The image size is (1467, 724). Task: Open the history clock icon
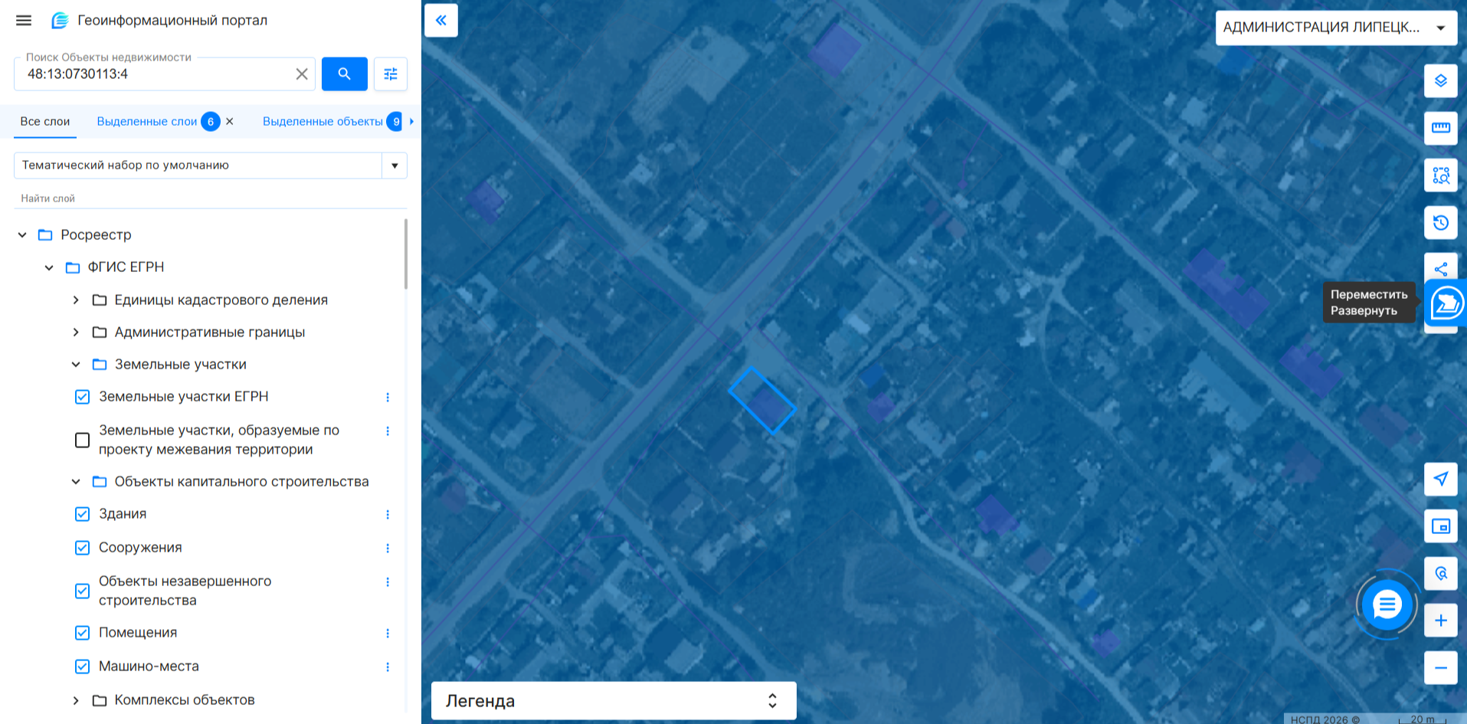click(1441, 223)
